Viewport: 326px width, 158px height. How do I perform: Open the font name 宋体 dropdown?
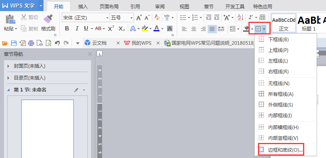click(x=108, y=18)
